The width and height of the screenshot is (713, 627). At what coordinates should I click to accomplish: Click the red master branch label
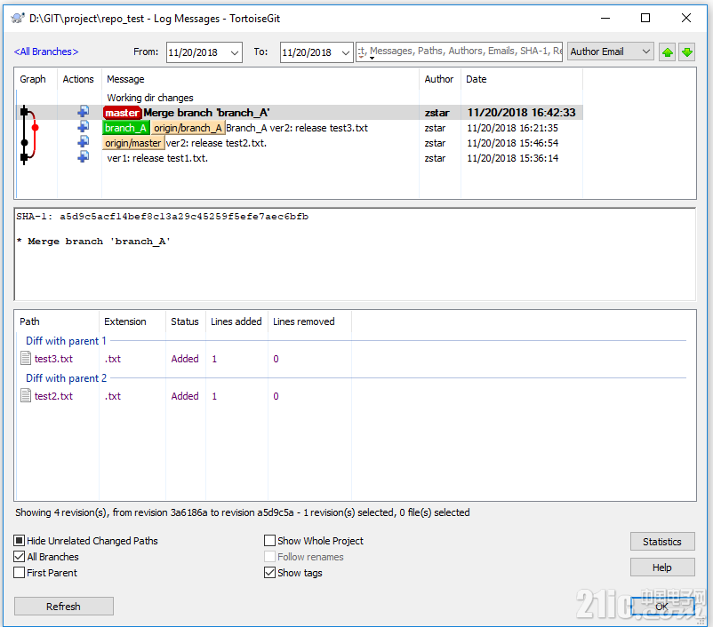point(122,113)
